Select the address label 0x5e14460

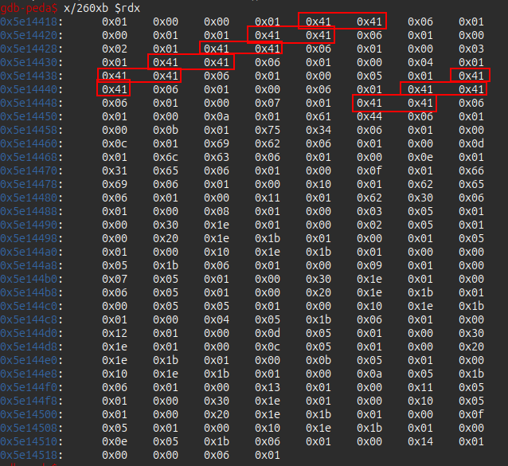click(x=28, y=143)
